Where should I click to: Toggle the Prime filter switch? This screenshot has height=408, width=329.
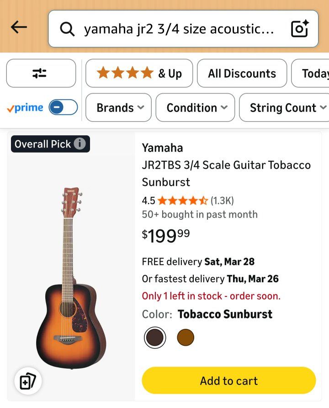pos(63,108)
